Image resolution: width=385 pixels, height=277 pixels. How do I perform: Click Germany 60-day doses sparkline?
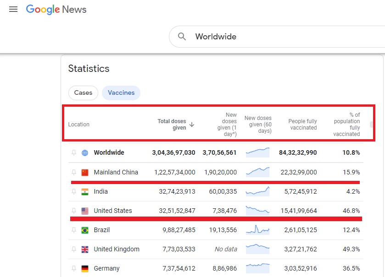coord(257,268)
